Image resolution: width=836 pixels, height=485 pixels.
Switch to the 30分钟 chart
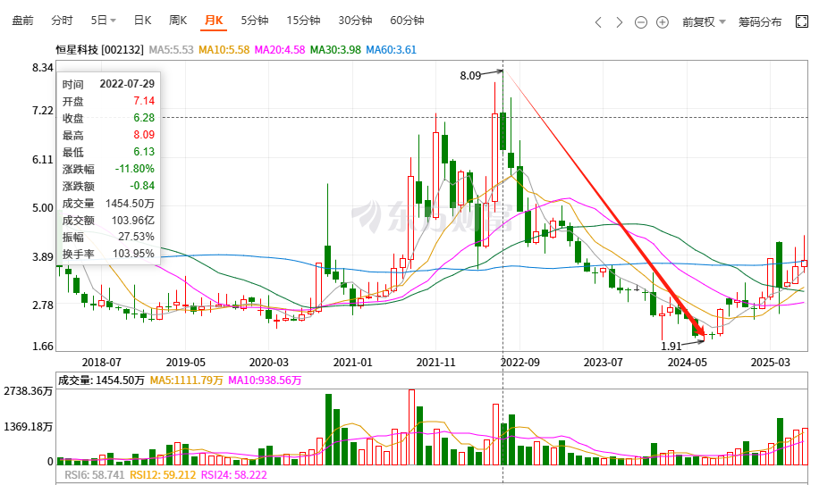point(355,21)
